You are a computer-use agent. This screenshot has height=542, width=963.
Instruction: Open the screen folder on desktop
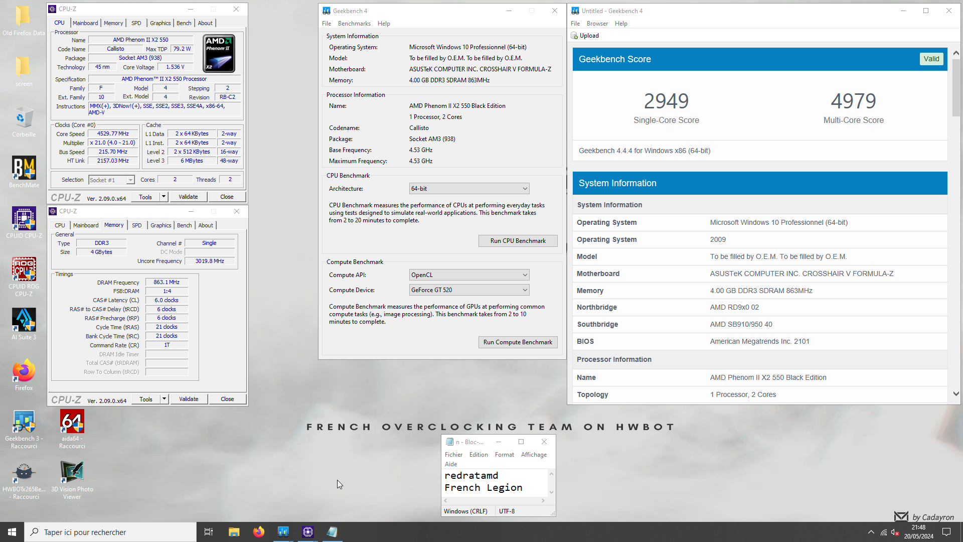[24, 71]
